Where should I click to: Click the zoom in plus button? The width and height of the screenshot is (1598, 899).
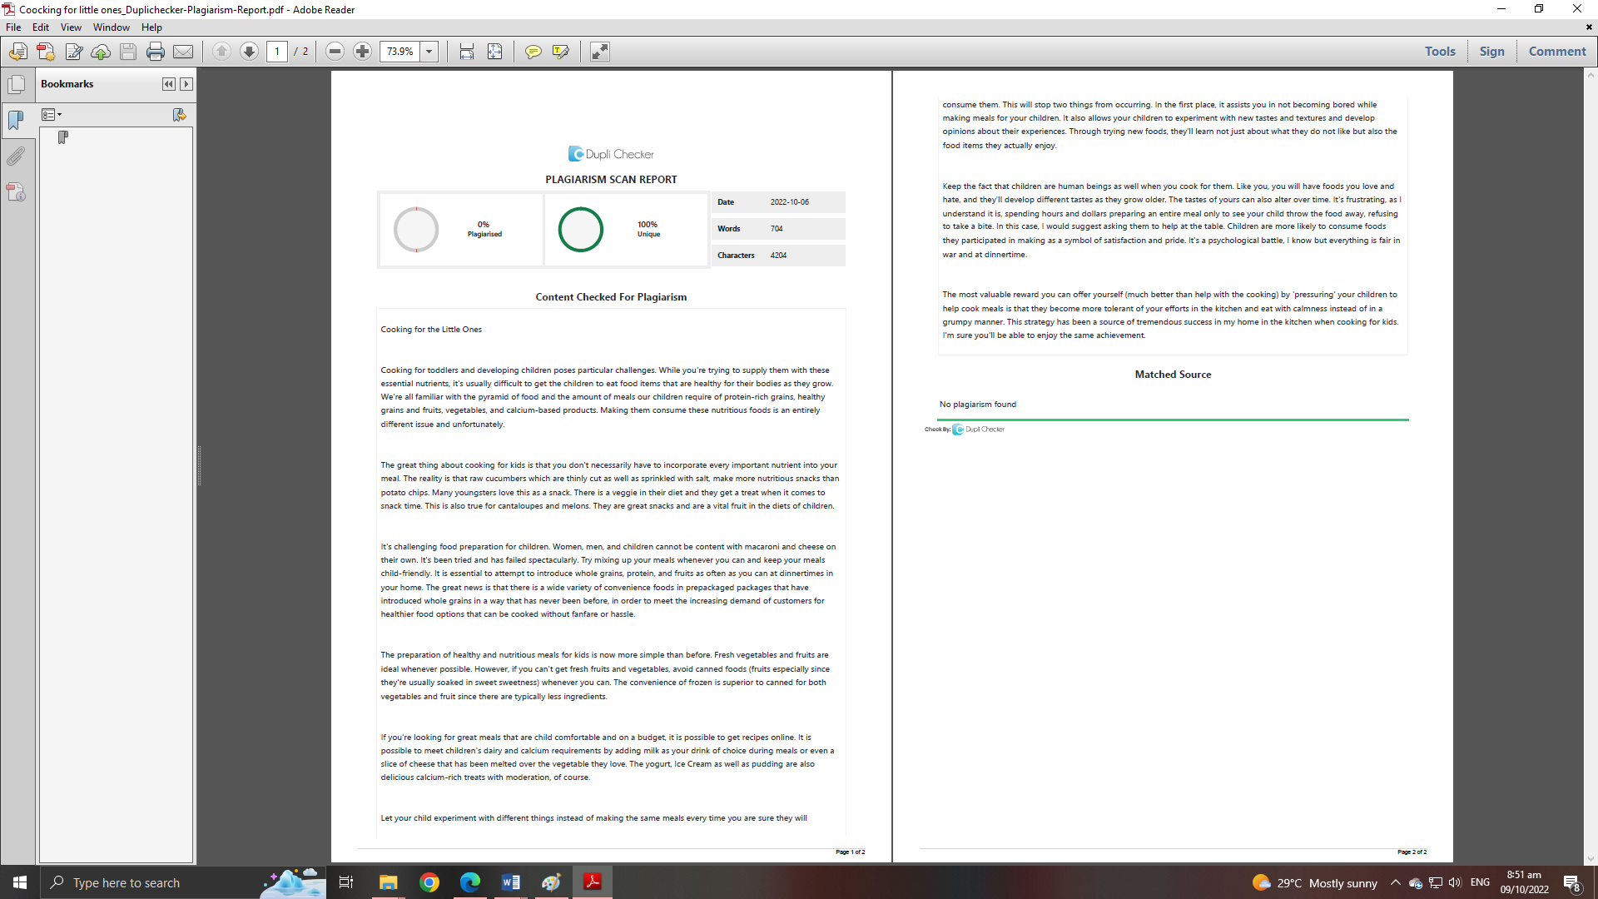click(x=362, y=52)
